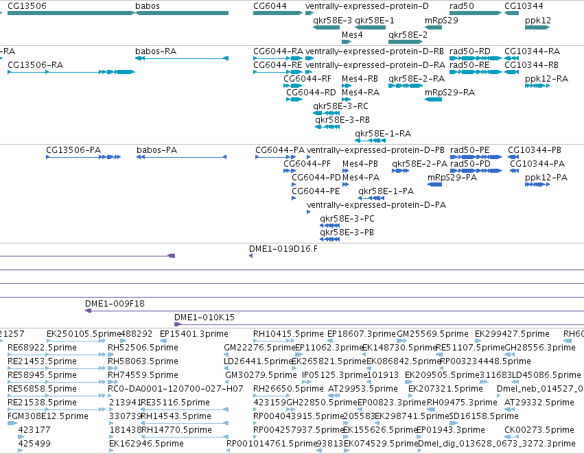Select transcript mRpS29-RA
Image resolution: width=584 pixels, height=454 pixels.
coord(433,99)
